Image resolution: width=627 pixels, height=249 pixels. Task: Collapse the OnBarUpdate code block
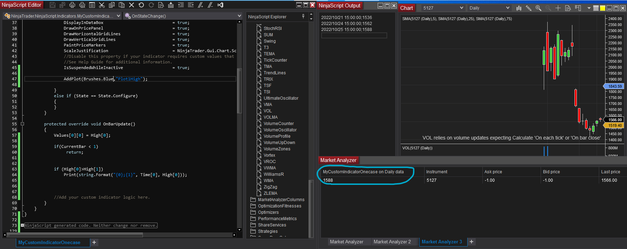click(x=22, y=124)
